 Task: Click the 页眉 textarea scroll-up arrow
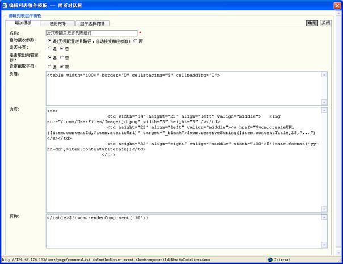tap(324, 74)
